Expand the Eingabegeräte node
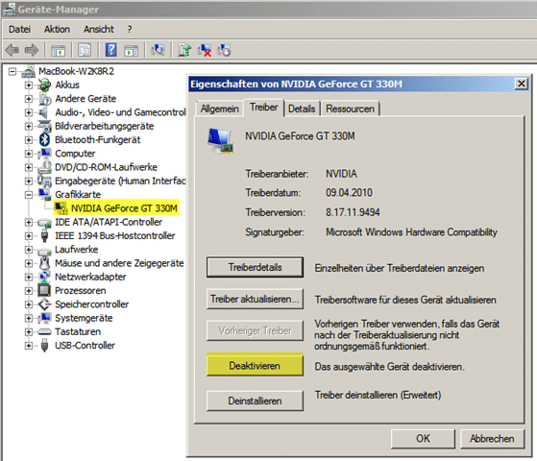The height and width of the screenshot is (461, 537). (x=29, y=181)
